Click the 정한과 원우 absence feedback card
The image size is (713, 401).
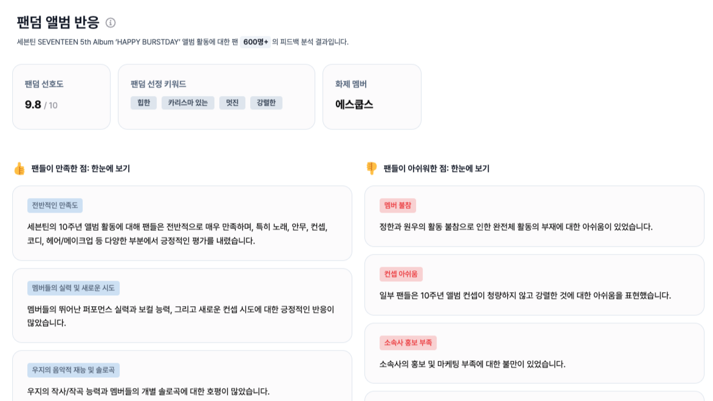coord(534,216)
